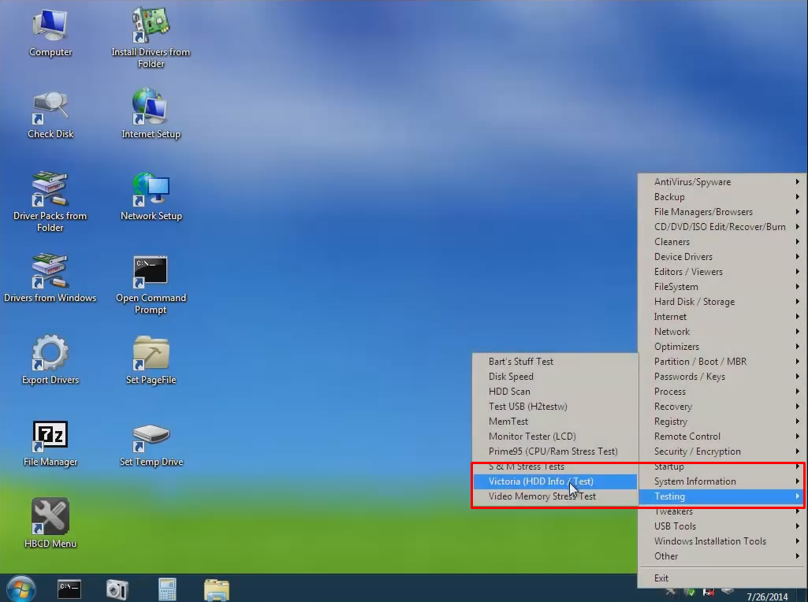
Task: Launch Bart's Stuff Test
Action: [x=555, y=361]
